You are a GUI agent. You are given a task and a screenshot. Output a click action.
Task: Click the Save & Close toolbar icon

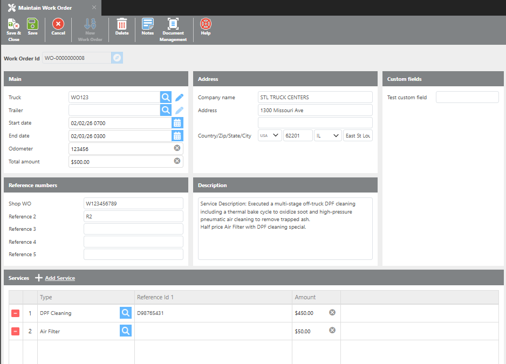pos(13,24)
